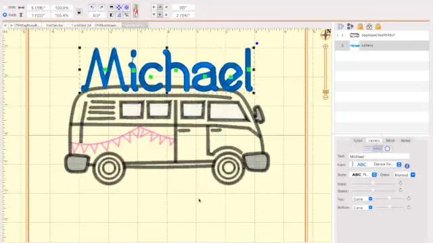Viewport: 433px width, 243px height.
Task: Click the previous tab scroll arrow
Action: tap(5, 25)
